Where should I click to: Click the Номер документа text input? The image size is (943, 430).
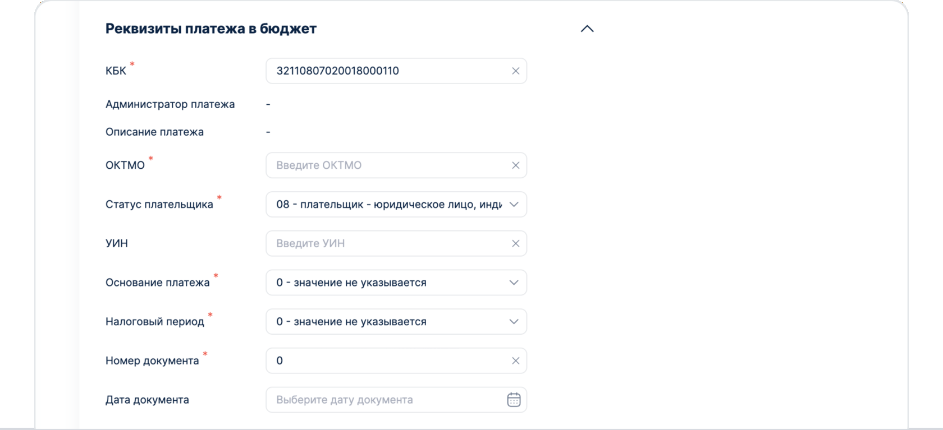tap(387, 360)
